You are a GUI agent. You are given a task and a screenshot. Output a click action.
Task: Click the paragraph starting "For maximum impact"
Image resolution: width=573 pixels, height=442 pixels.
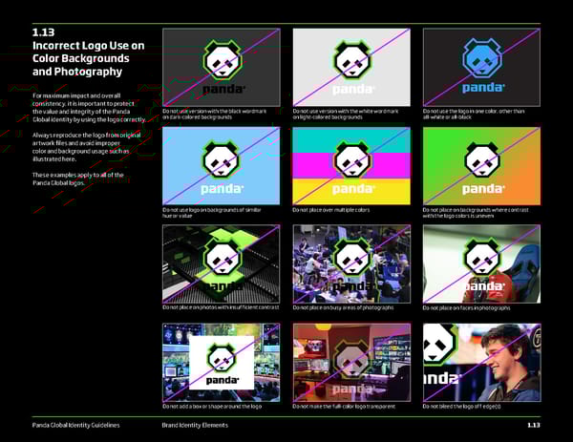[89, 107]
